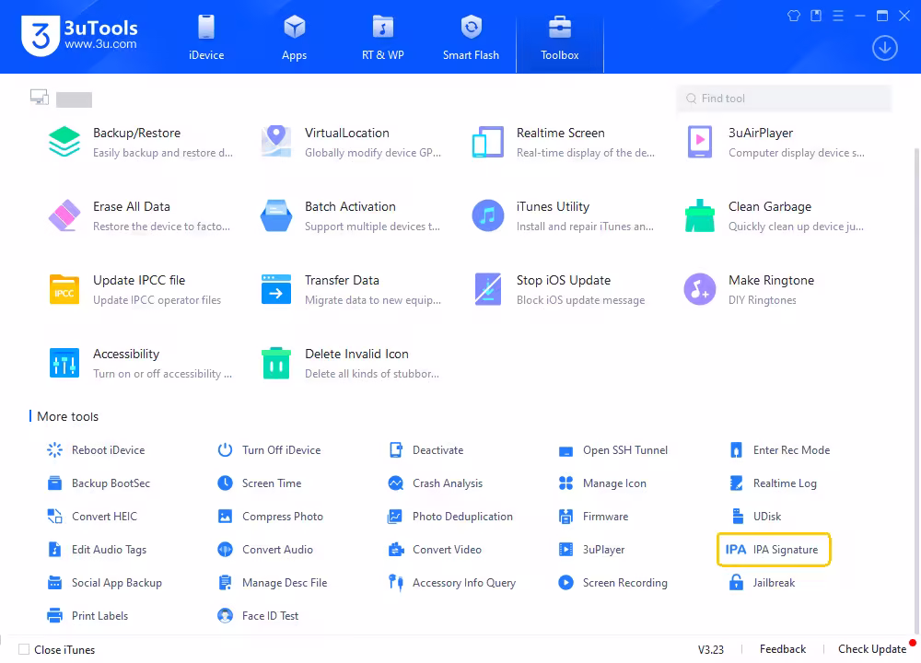
Task: Click the computer device icon
Action: click(40, 97)
